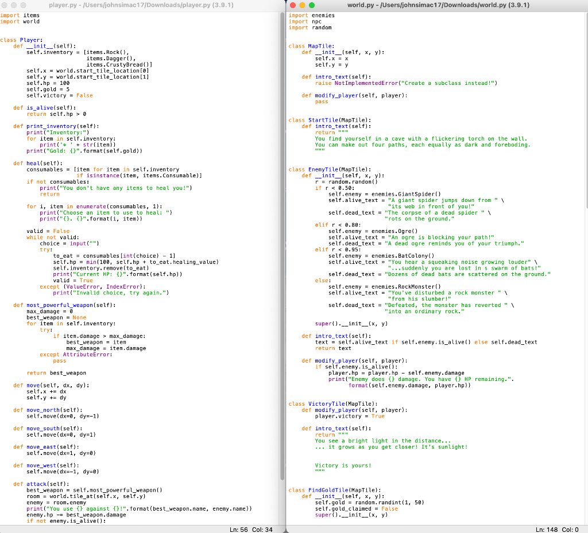Click 'elif r < 0.80:' line in world.py
Viewport: 588px width, 533px height.
338,225
